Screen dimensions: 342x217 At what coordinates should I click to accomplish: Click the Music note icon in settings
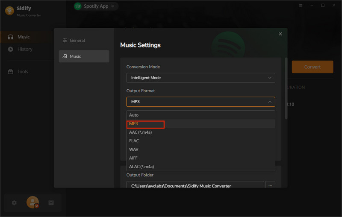point(65,56)
